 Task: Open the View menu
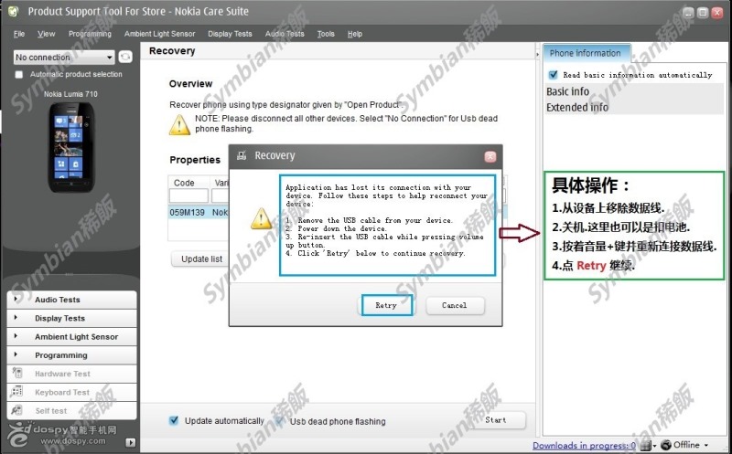click(x=47, y=34)
